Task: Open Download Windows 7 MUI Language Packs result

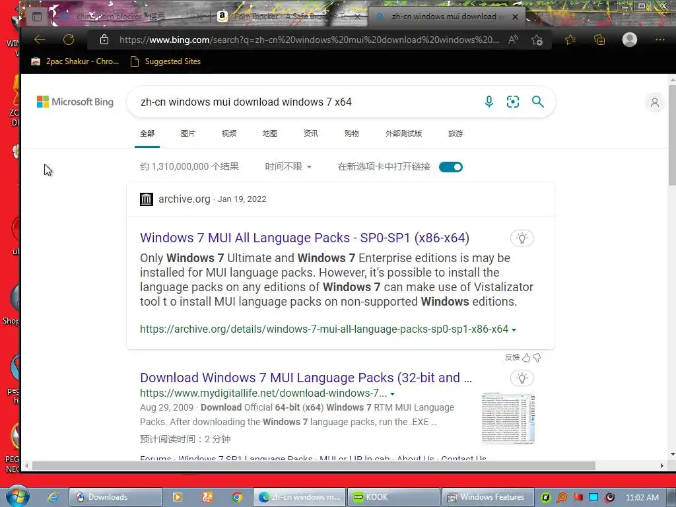Action: 306,378
